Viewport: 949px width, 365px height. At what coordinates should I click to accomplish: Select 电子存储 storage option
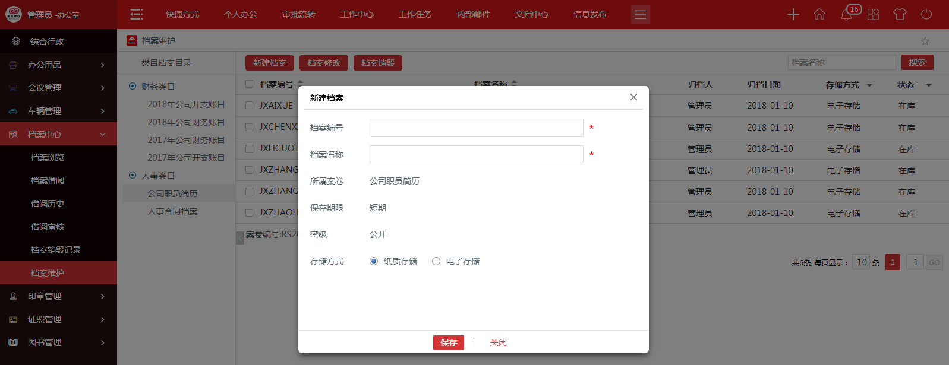coord(436,261)
